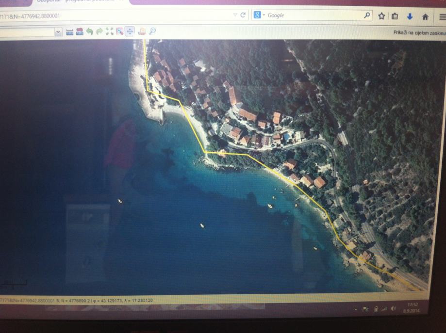Check the battery status tray icon
Image resolution: width=446 pixels, height=333 pixels.
pyautogui.click(x=376, y=309)
